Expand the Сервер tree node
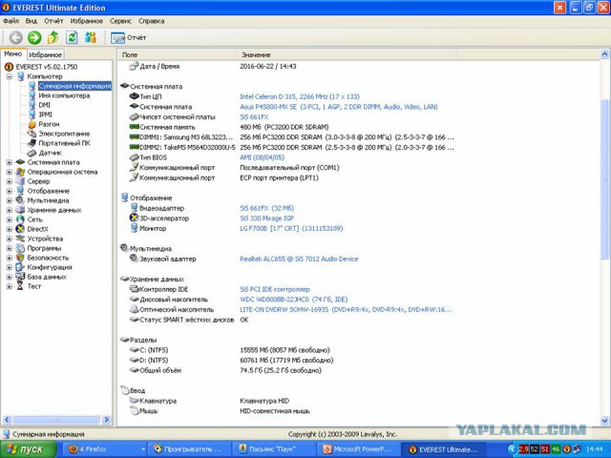This screenshot has width=611, height=458. click(9, 181)
